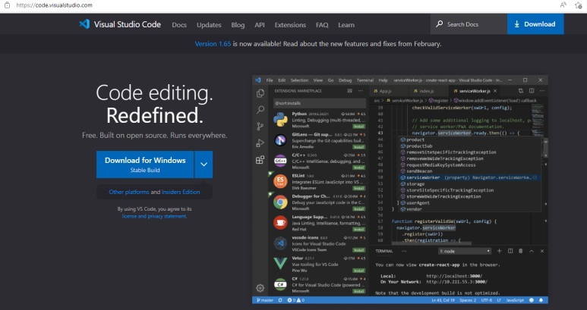Open the Insiders Edition link
The image size is (587, 310).
(181, 192)
